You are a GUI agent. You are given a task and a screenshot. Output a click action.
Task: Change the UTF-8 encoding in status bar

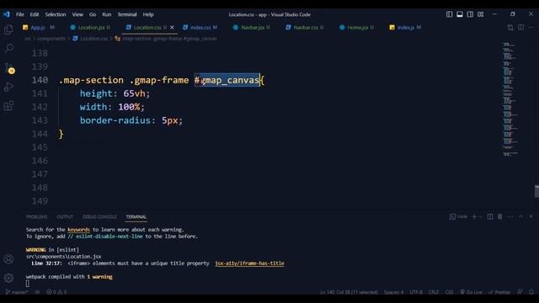click(416, 292)
